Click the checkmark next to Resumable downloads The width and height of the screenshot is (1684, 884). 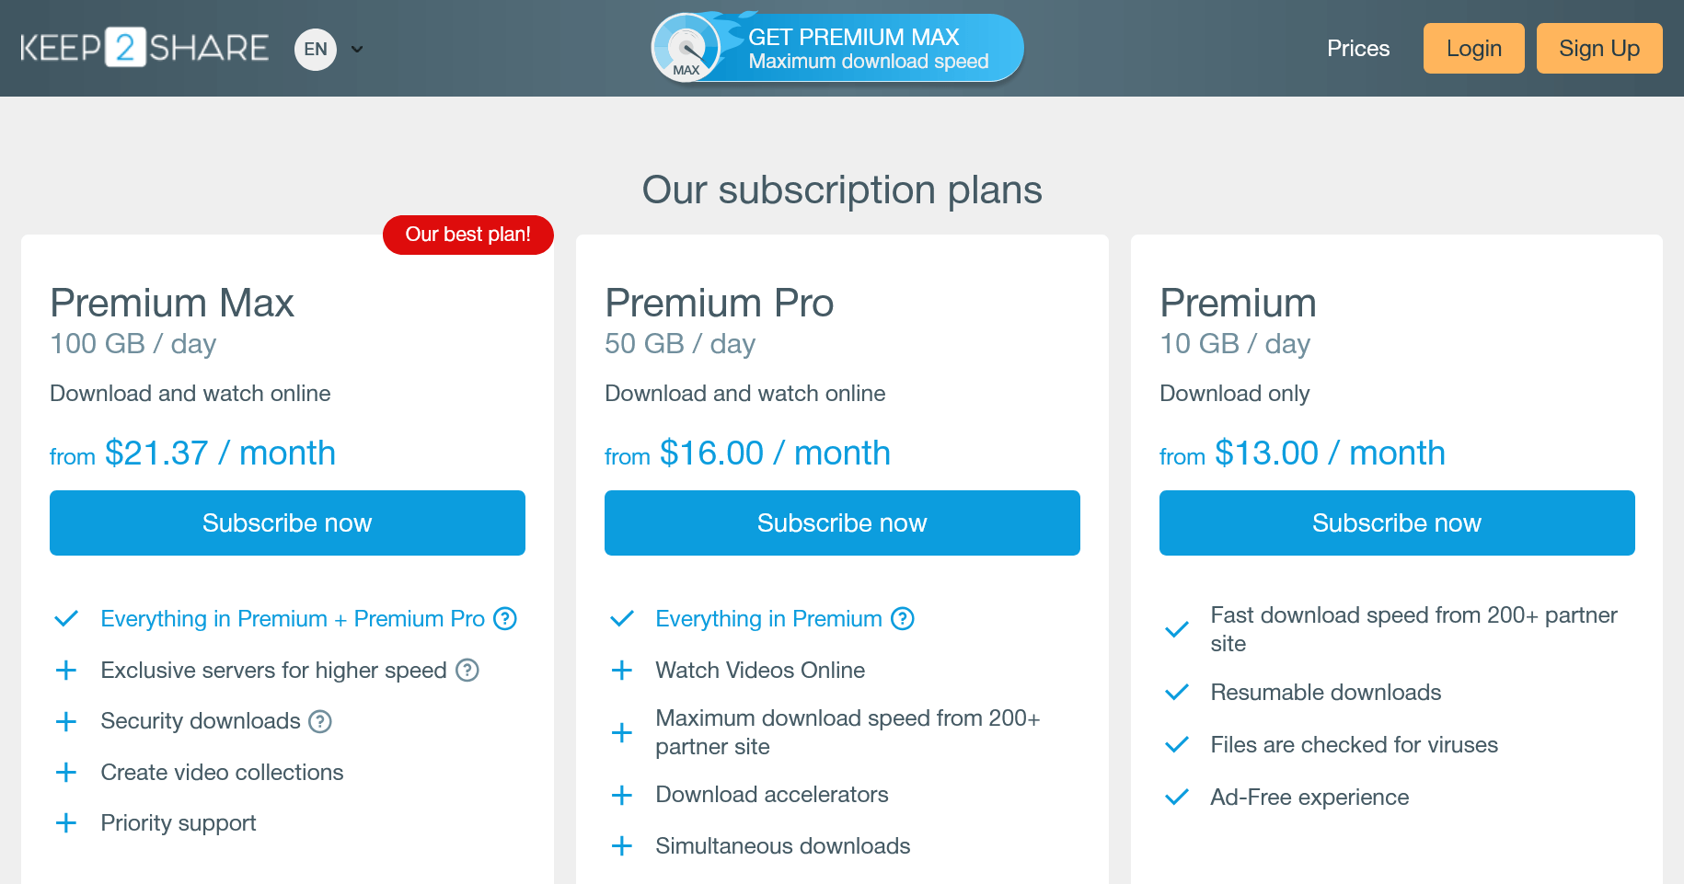click(x=1176, y=692)
